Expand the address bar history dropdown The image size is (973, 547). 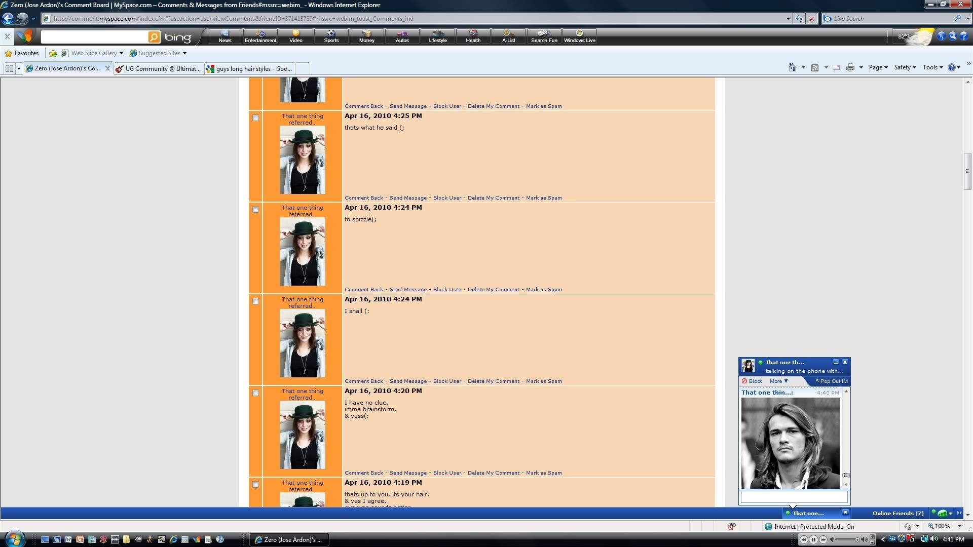(788, 19)
